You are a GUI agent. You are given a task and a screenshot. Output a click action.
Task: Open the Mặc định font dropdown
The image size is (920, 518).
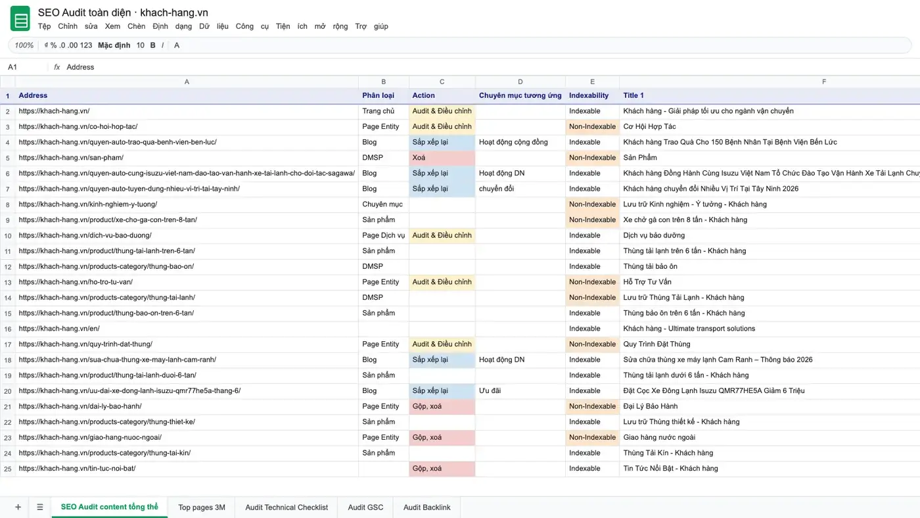point(114,45)
